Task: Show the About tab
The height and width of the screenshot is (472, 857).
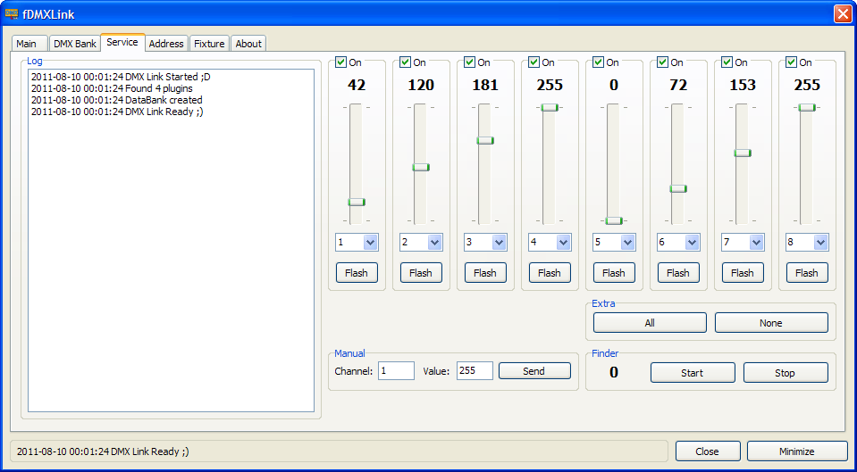Action: (248, 44)
